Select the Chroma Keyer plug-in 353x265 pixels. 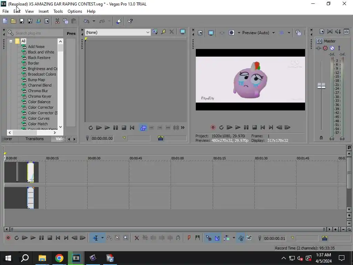pos(40,96)
